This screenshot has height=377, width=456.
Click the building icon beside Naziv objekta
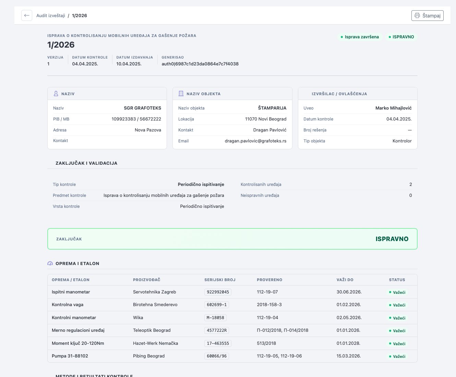pos(181,93)
